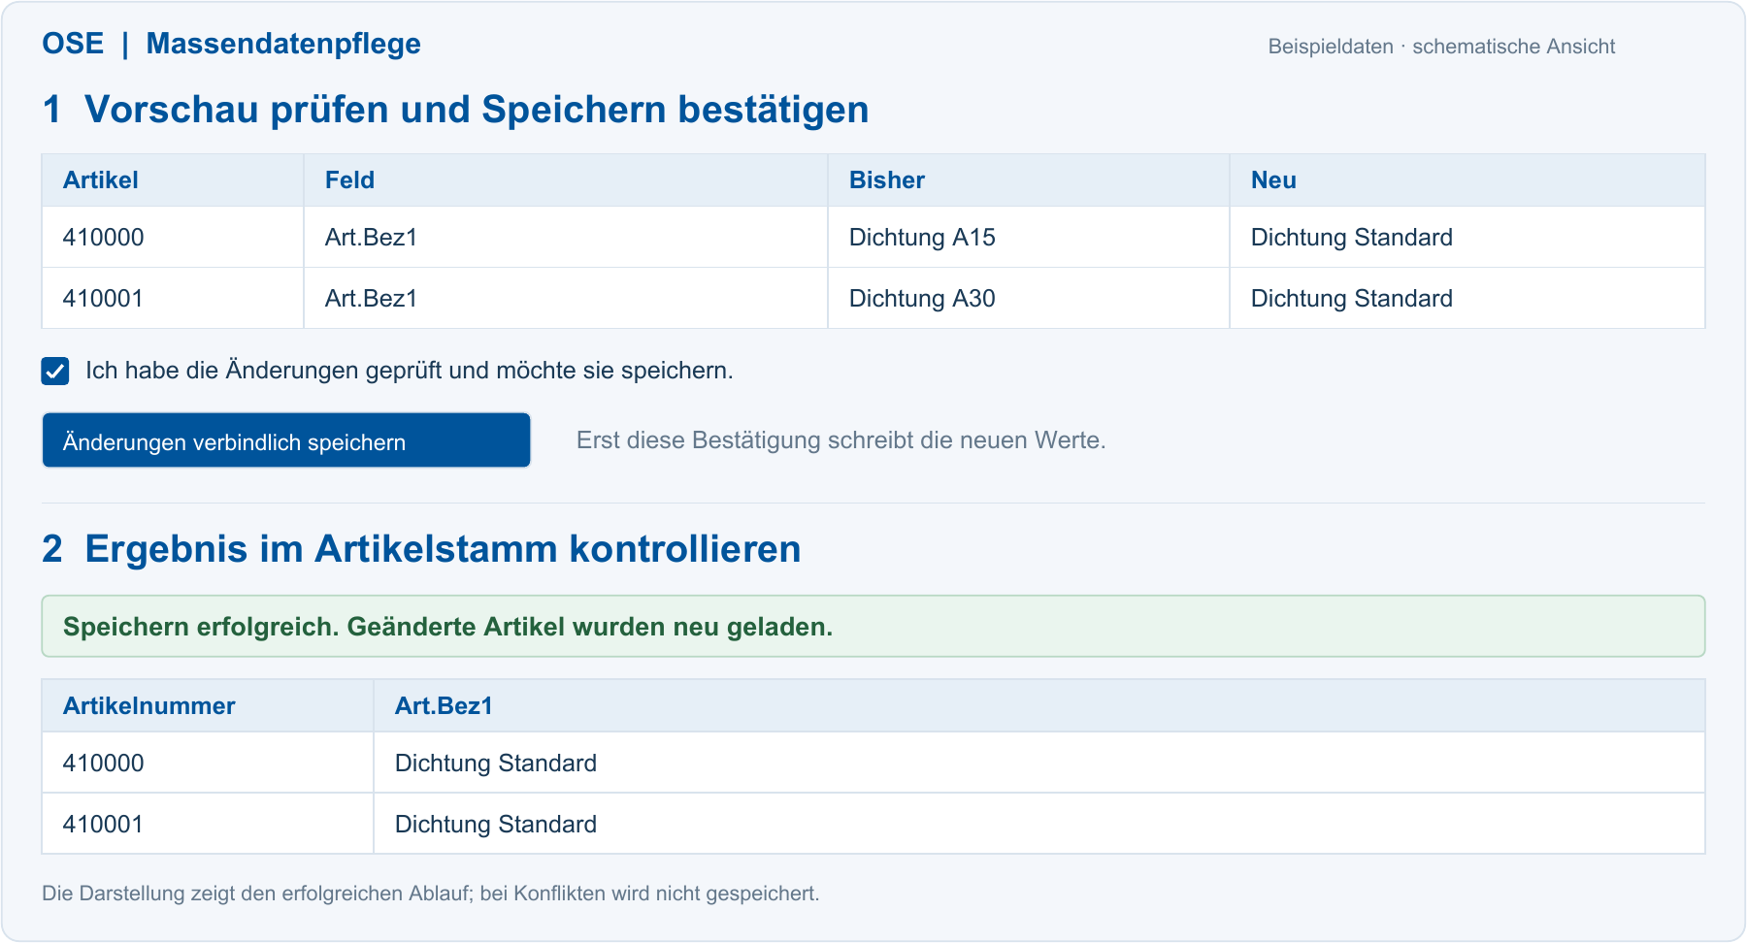Image resolution: width=1747 pixels, height=943 pixels.
Task: Click the 'OSE | Massendatenpflege' title
Action: point(231,44)
